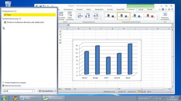Clear the start menu search field
The image size is (181, 101).
pyautogui.click(x=33, y=91)
